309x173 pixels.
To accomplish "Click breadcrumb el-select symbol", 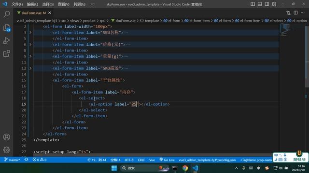I will coord(274,21).
